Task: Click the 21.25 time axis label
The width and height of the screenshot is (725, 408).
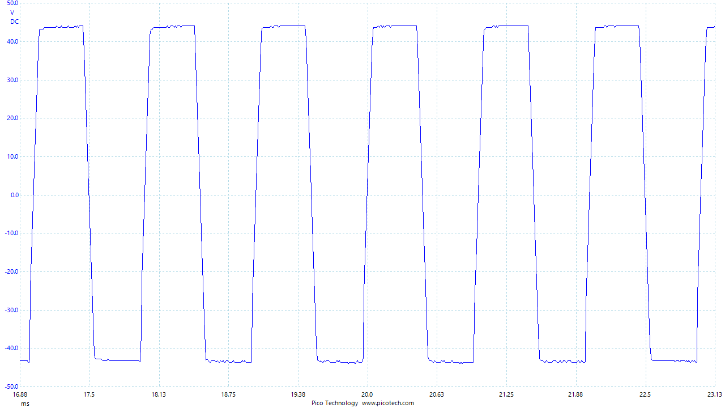Action: (506, 394)
